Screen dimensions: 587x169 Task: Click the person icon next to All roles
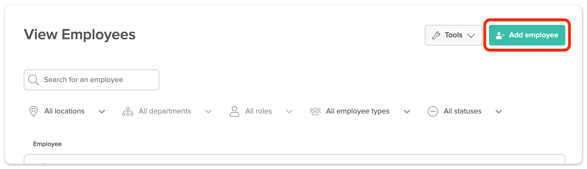pyautogui.click(x=234, y=111)
